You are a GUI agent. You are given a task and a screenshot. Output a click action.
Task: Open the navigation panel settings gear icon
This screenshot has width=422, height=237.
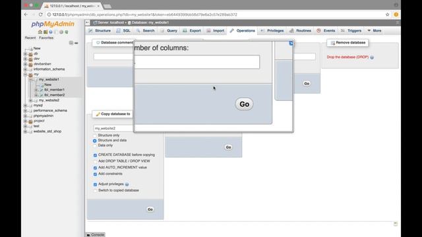(61, 32)
